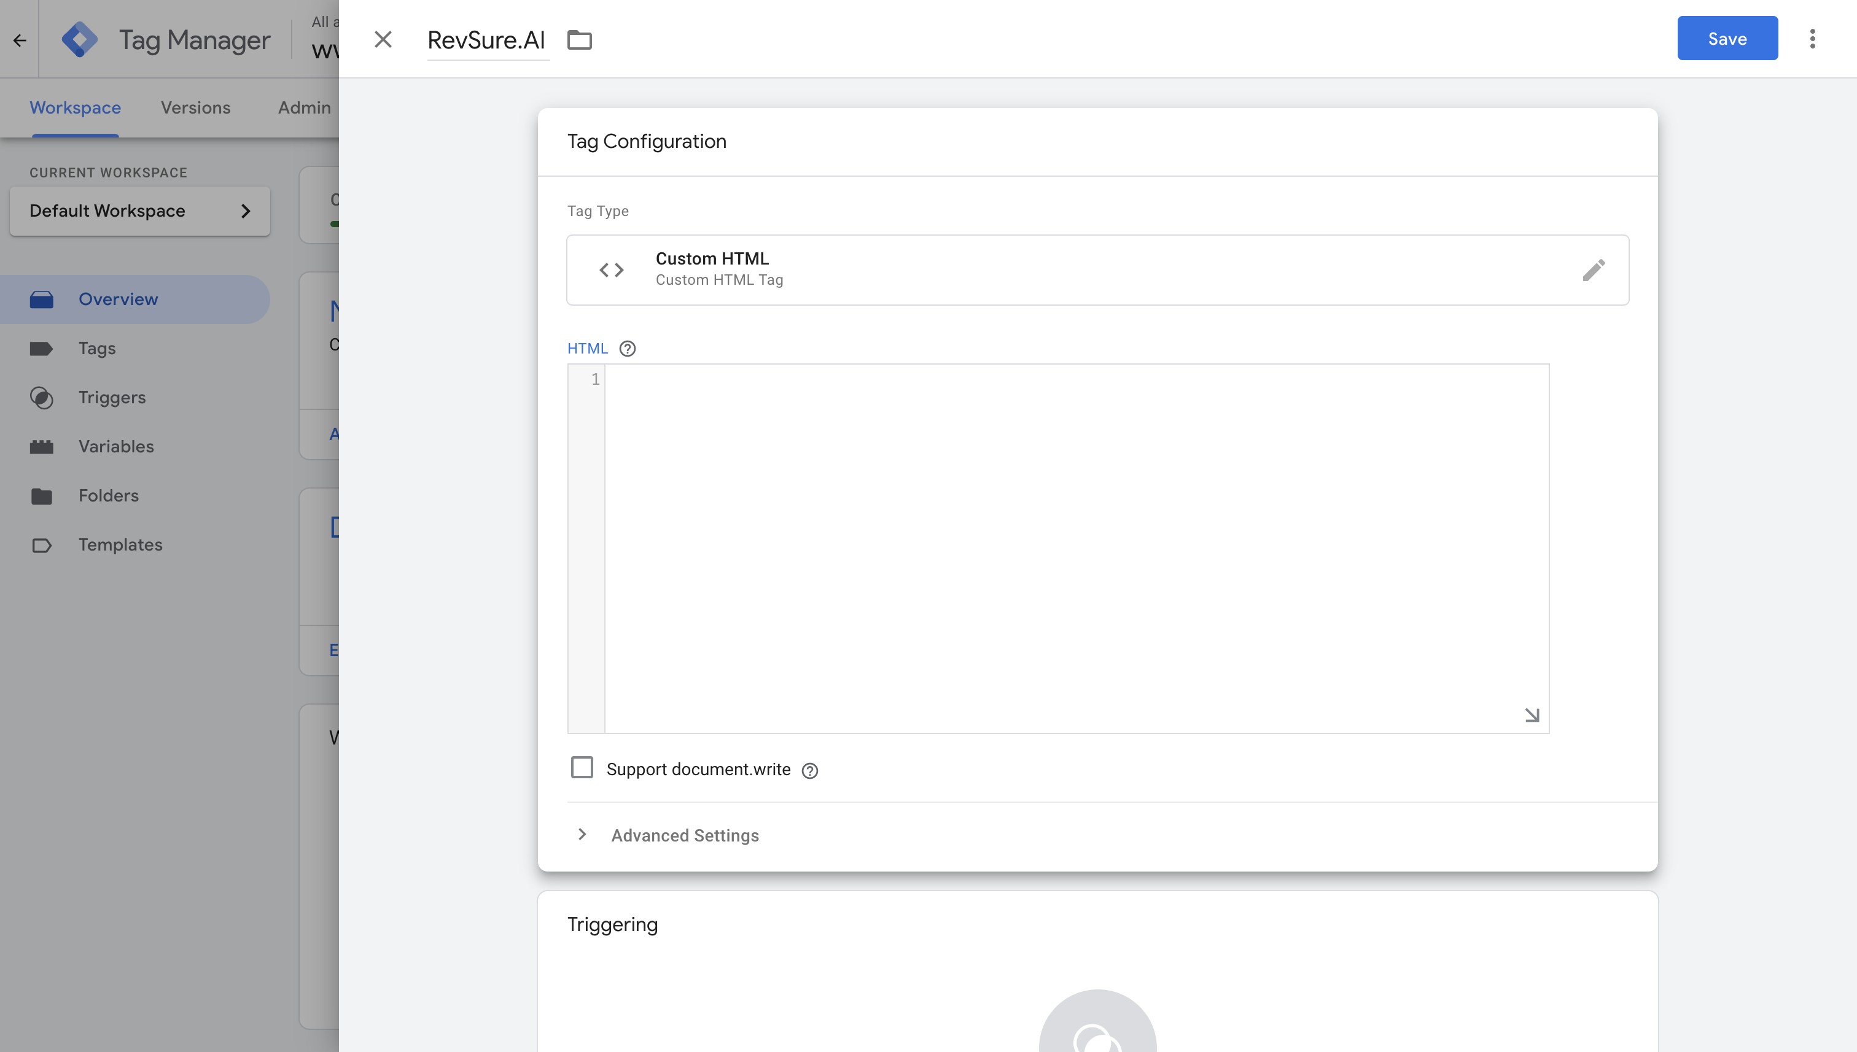Open the Admin tab
This screenshot has height=1052, width=1857.
[303, 107]
